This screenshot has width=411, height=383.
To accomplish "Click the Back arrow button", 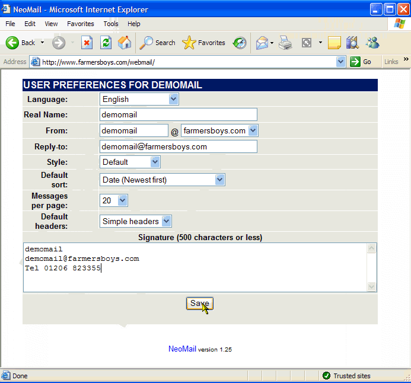I will pyautogui.click(x=20, y=43).
